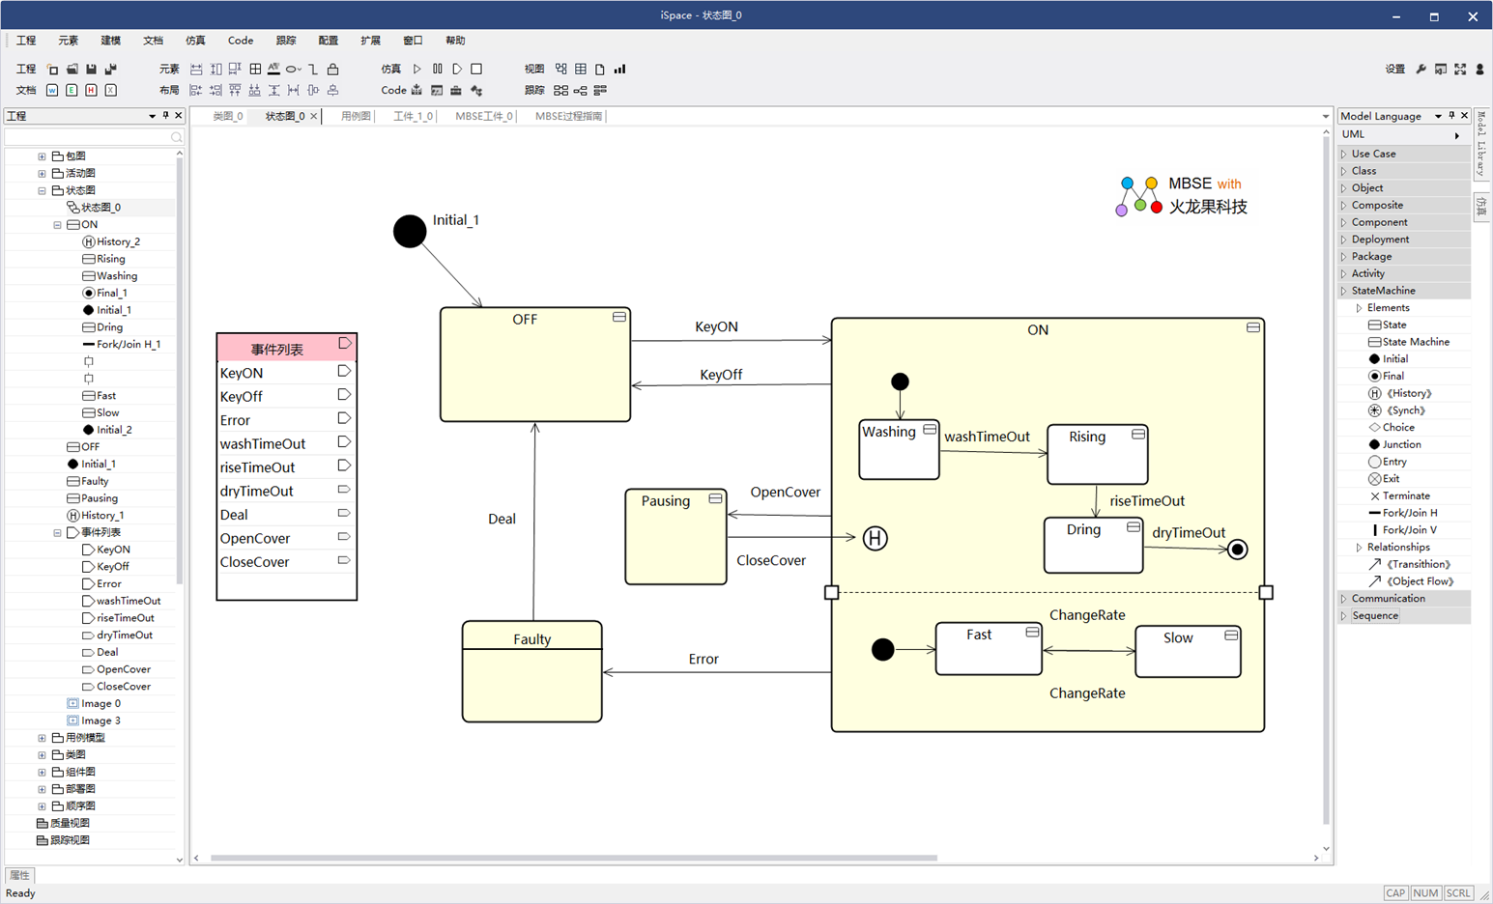
Task: Click the X document export icon
Action: (x=110, y=91)
